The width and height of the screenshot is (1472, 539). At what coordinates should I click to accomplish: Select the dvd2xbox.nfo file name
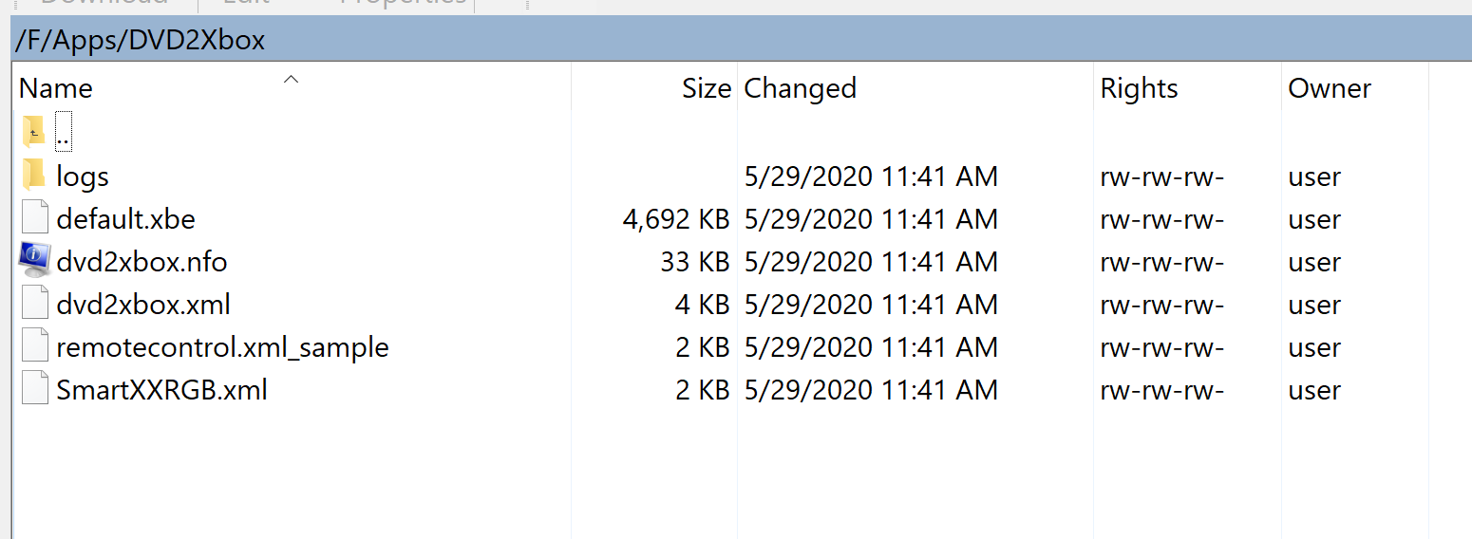click(x=142, y=262)
